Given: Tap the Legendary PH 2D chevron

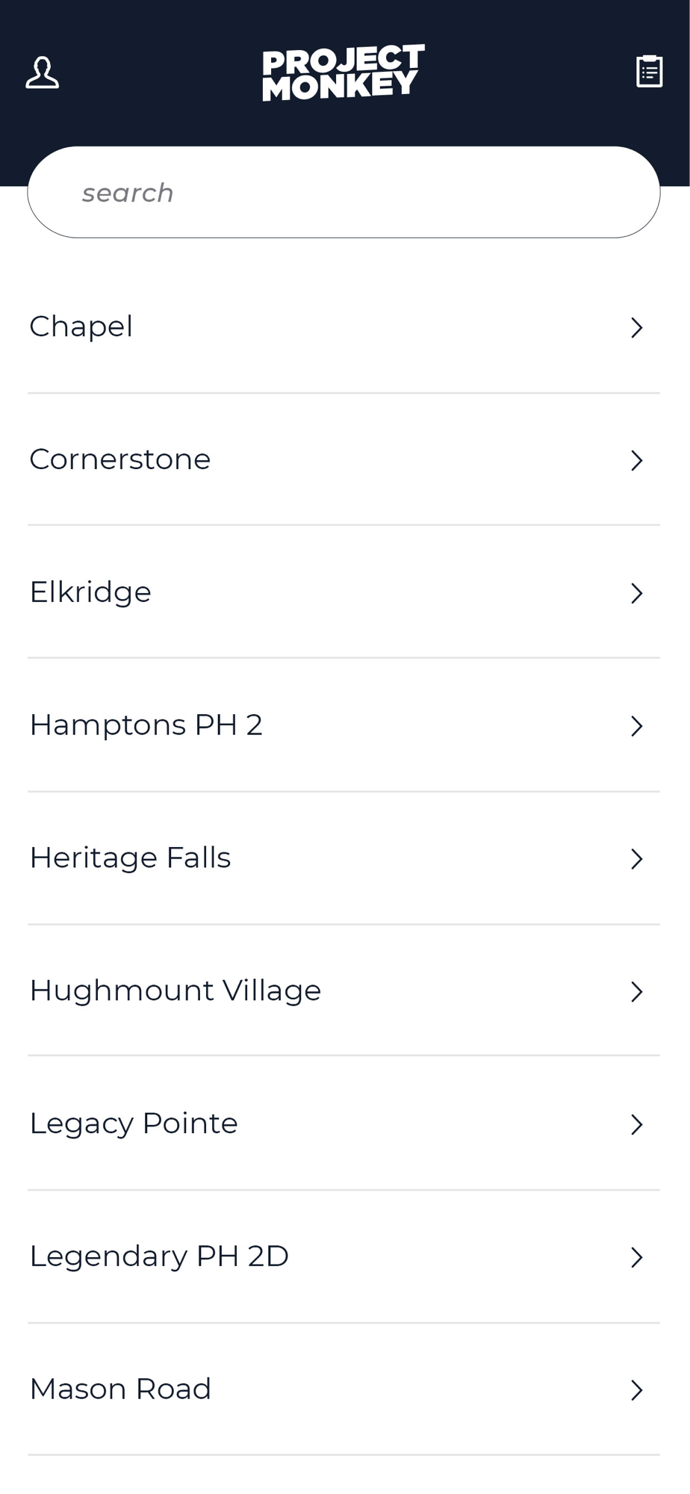Looking at the screenshot, I should (636, 1258).
